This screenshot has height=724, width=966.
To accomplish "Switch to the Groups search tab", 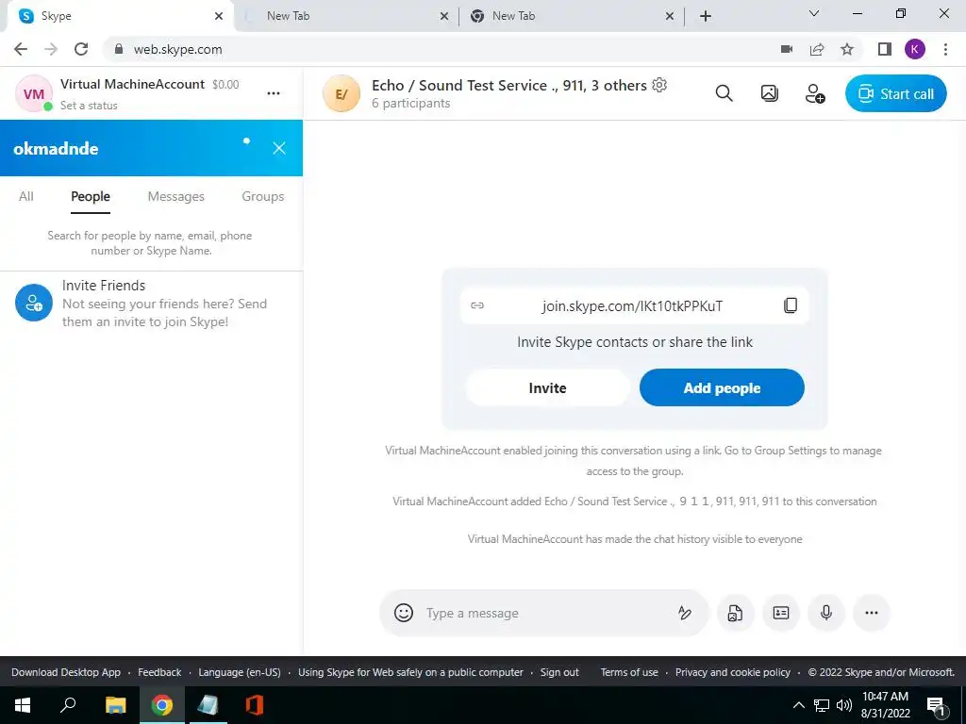I will click(263, 196).
